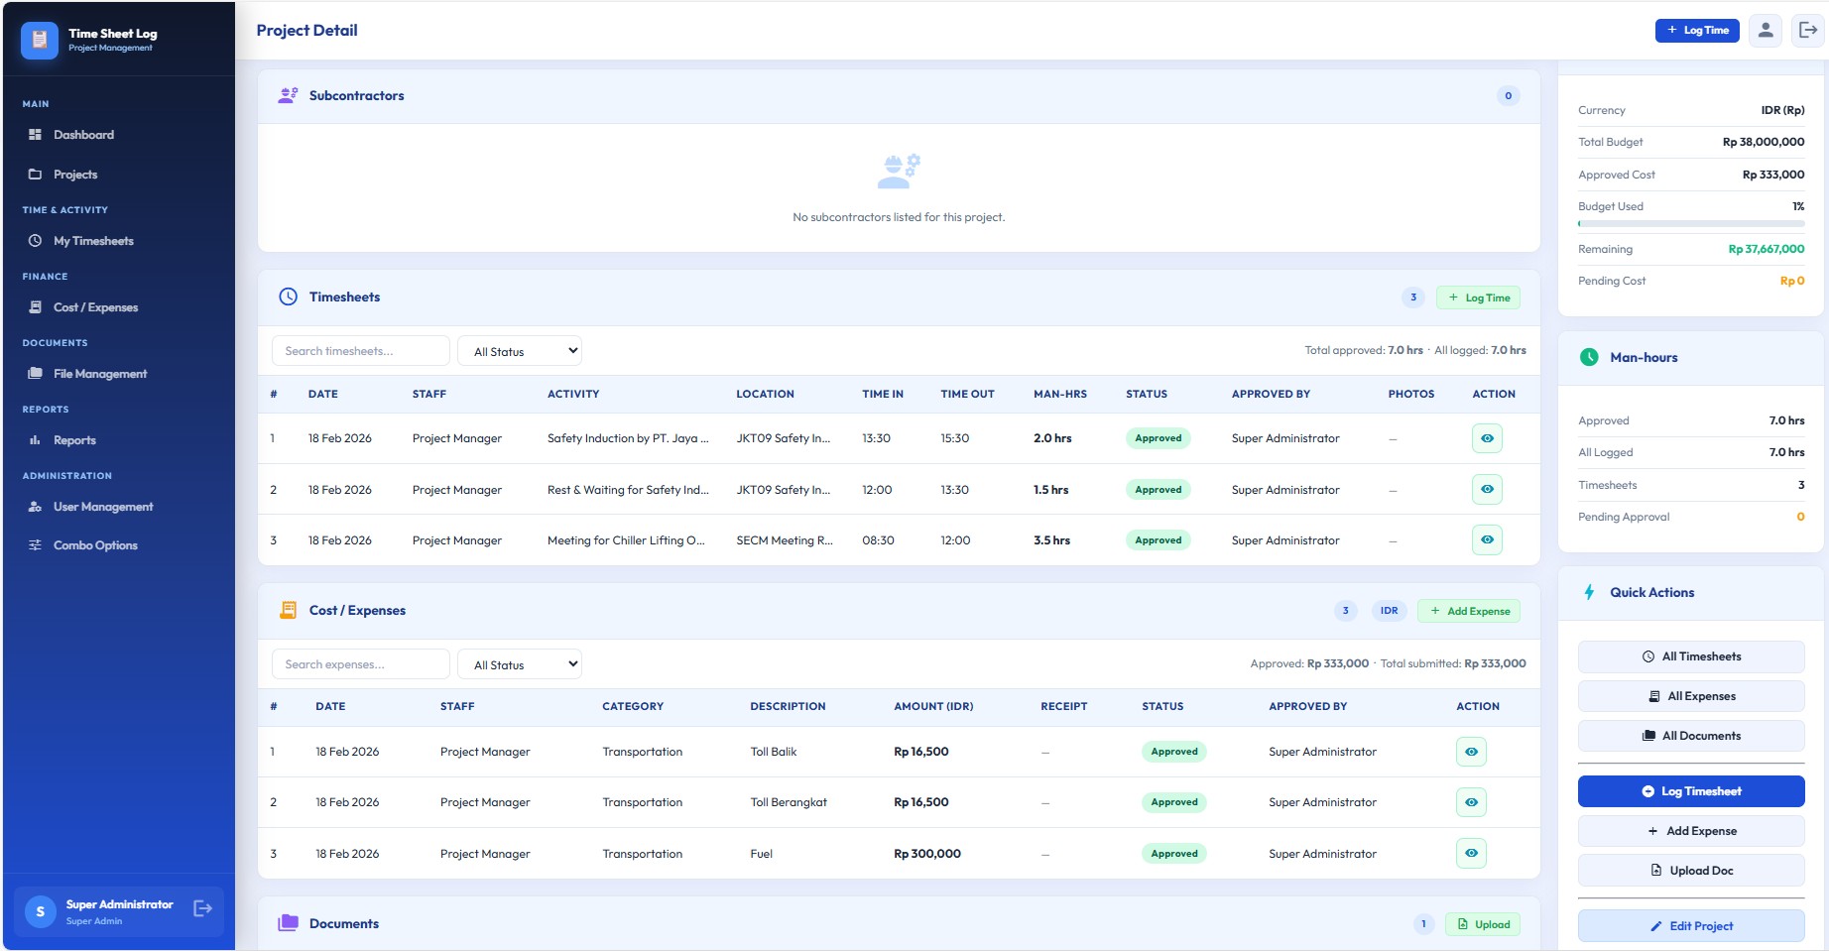Click the blue Log Timesheet quick action
The width and height of the screenshot is (1829, 951).
(1690, 791)
